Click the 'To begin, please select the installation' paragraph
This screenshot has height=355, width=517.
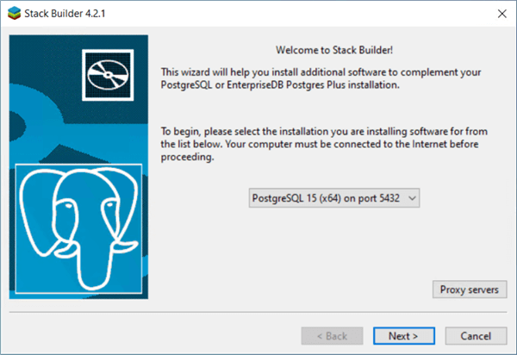324,144
